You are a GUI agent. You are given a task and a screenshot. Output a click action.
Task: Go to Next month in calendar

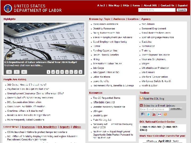point(176,141)
